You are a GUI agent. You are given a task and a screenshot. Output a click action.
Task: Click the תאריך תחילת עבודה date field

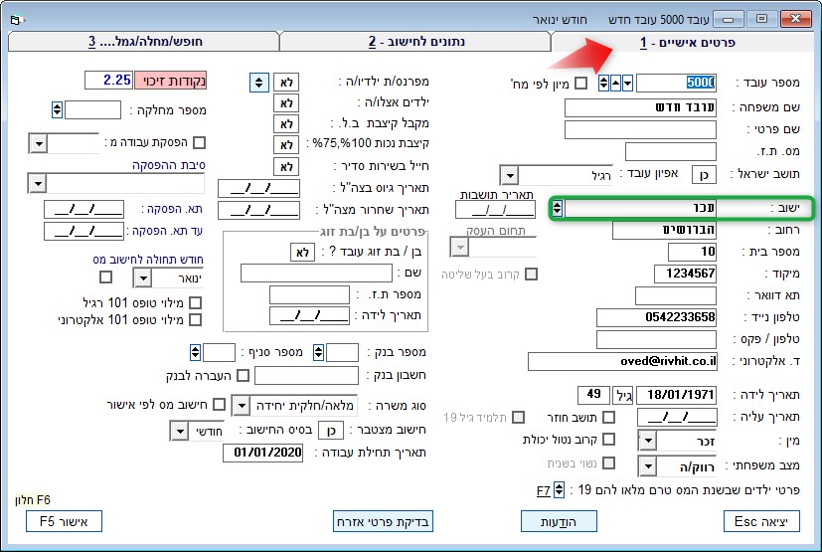[x=263, y=453]
